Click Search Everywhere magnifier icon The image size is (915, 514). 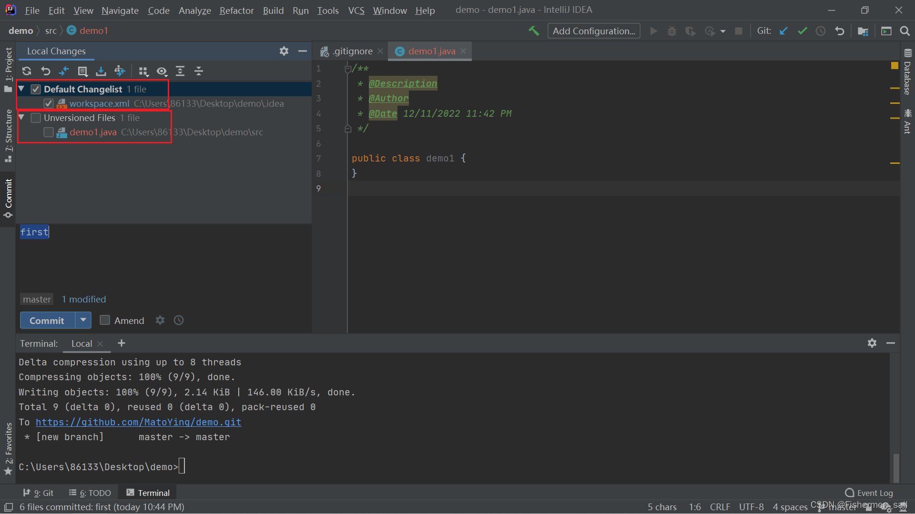(x=905, y=31)
